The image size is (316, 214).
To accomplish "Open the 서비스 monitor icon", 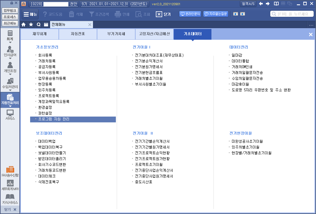I will coord(10,114).
